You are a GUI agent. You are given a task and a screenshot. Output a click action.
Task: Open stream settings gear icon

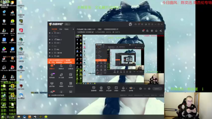(149, 89)
